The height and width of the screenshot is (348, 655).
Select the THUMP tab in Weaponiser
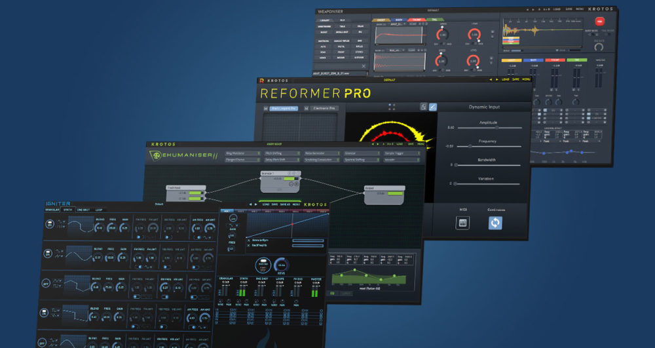point(417,20)
